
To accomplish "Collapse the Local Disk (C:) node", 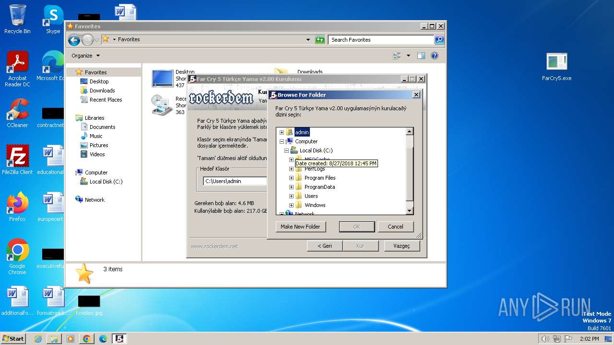I will click(286, 150).
